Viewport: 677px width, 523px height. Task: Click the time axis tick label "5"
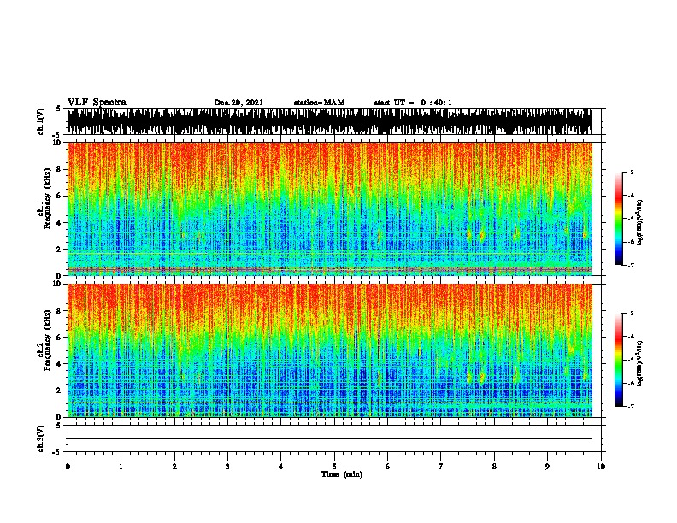point(334,467)
